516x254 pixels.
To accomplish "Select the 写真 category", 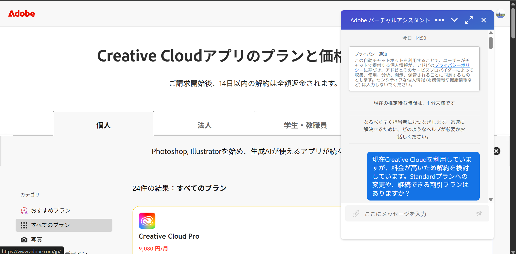I will tap(64, 239).
